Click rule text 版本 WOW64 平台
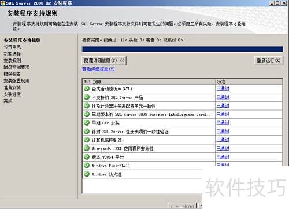Image resolution: width=289 pixels, height=209 pixels. 108,157
